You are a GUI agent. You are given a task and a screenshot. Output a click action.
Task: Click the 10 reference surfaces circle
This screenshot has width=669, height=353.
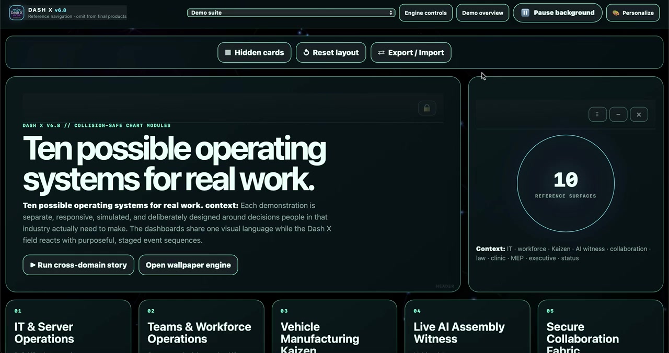pos(566,183)
